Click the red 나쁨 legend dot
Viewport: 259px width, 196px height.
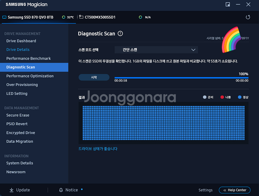[222, 97]
